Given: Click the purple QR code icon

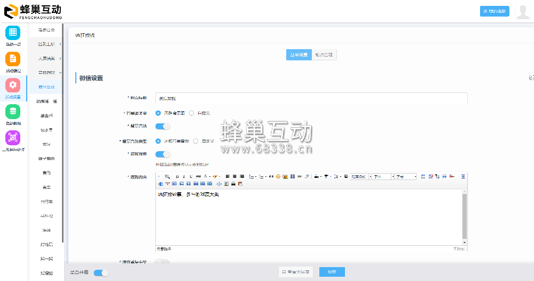Looking at the screenshot, I should [13, 138].
